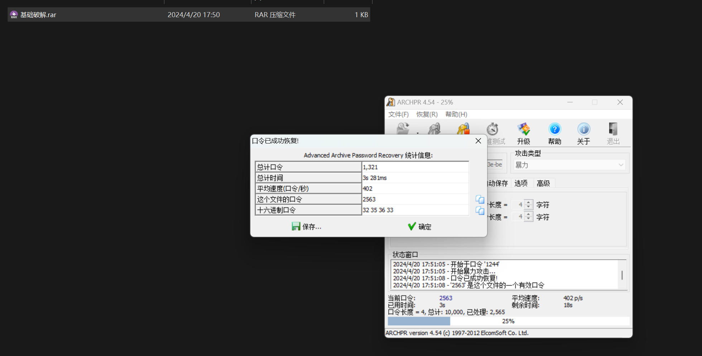
Task: Click the log line '2563' 是这个文件的一个有效口令
Action: (x=469, y=285)
